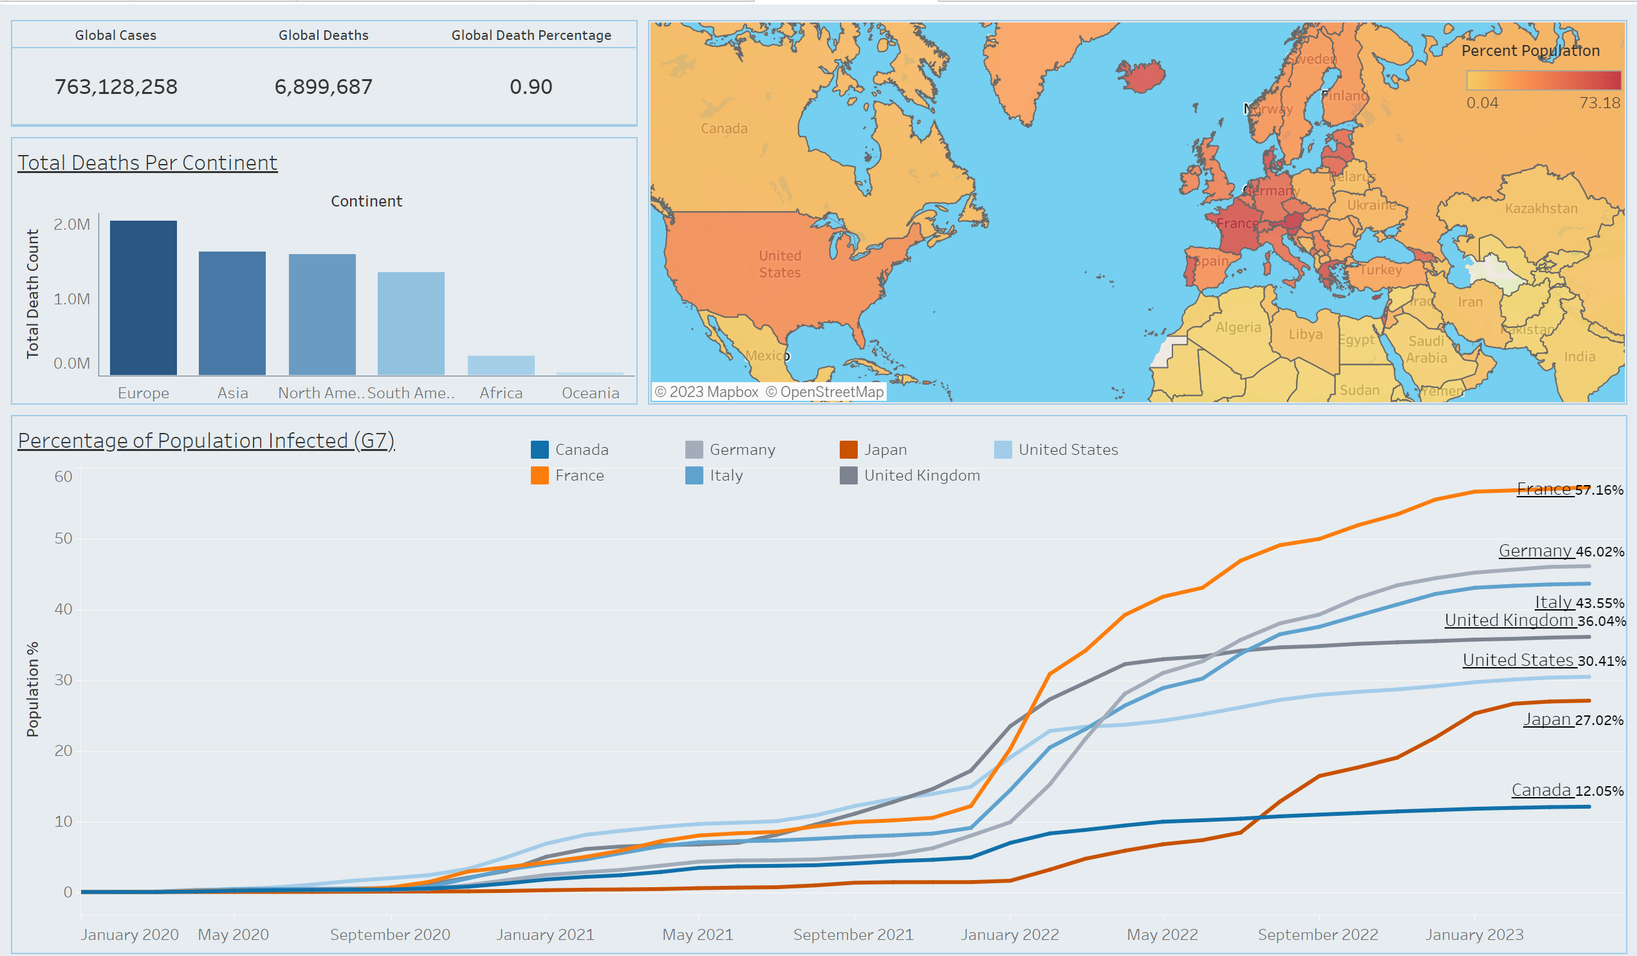Click the Continent header above the bar chart

[366, 201]
